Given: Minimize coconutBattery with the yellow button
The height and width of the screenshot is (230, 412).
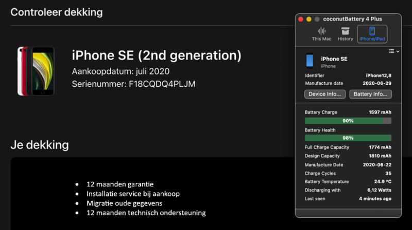Looking at the screenshot, I should (x=308, y=19).
